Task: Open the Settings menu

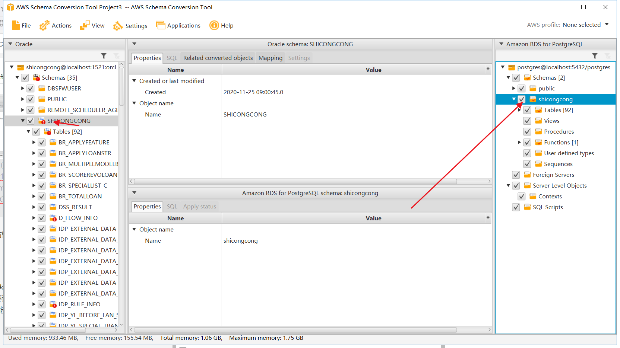Action: point(130,25)
